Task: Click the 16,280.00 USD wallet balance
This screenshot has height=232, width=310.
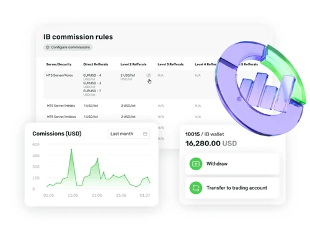Action: point(211,144)
